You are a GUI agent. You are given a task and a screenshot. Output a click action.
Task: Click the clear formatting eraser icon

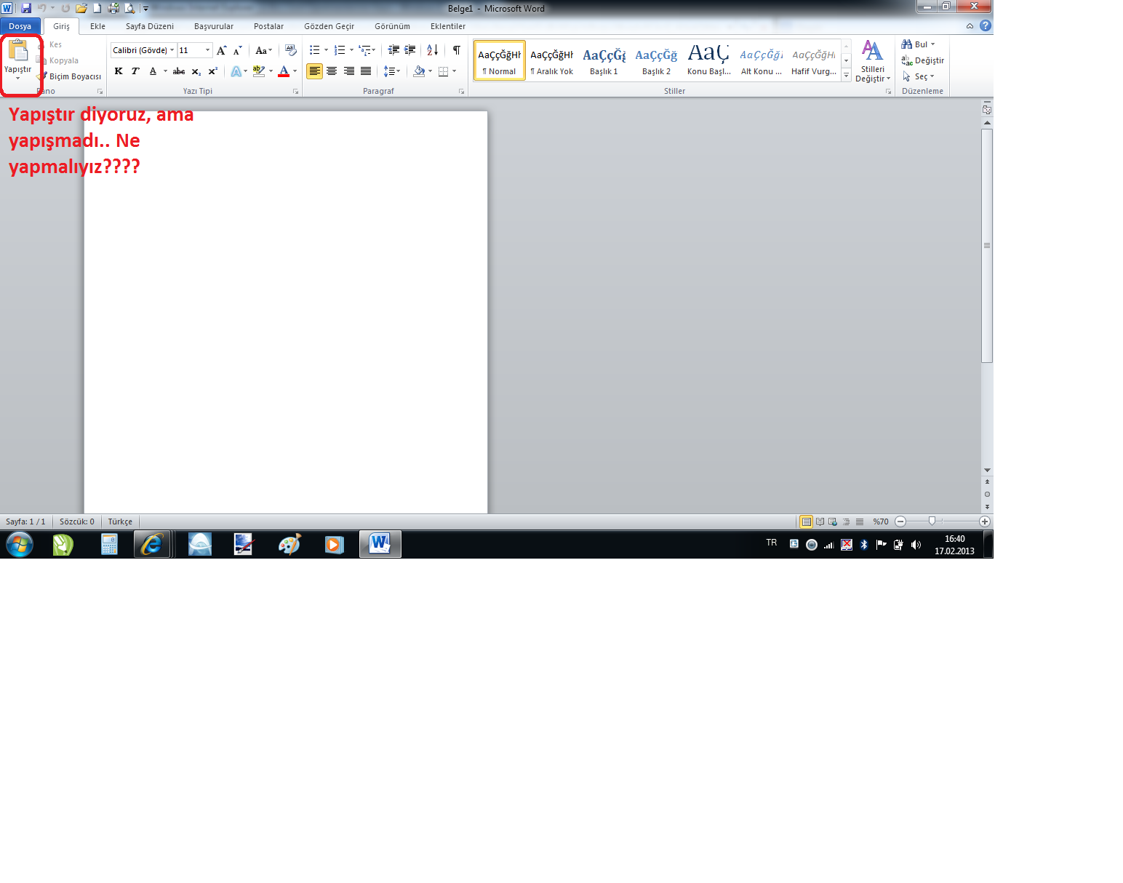point(291,50)
